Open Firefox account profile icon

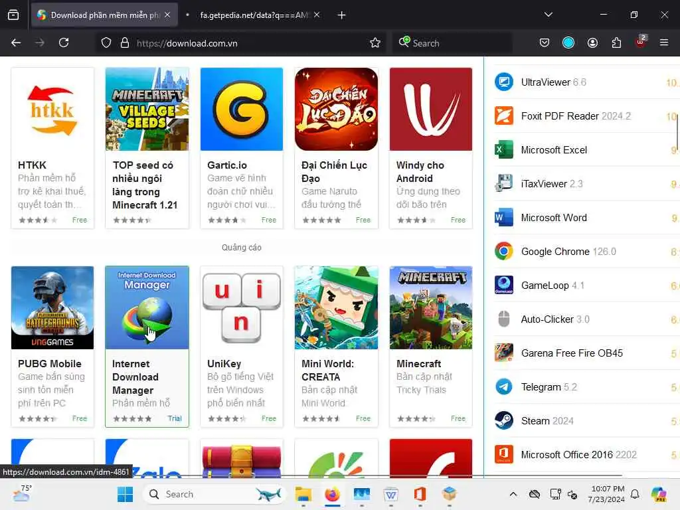[x=592, y=42]
